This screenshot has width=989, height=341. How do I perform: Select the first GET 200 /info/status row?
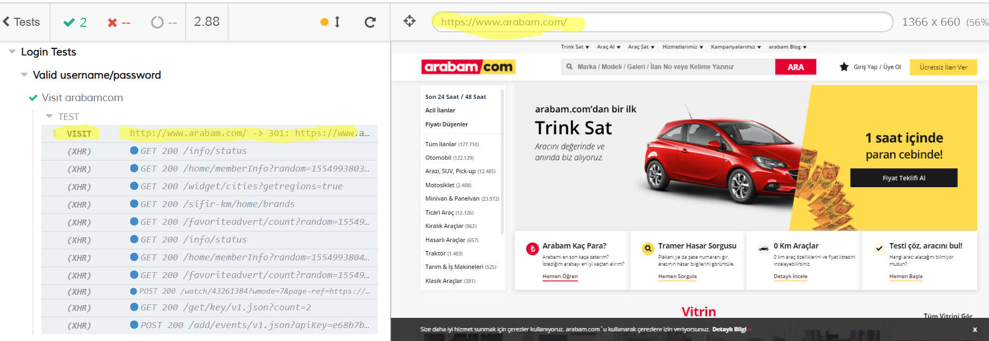point(209,151)
